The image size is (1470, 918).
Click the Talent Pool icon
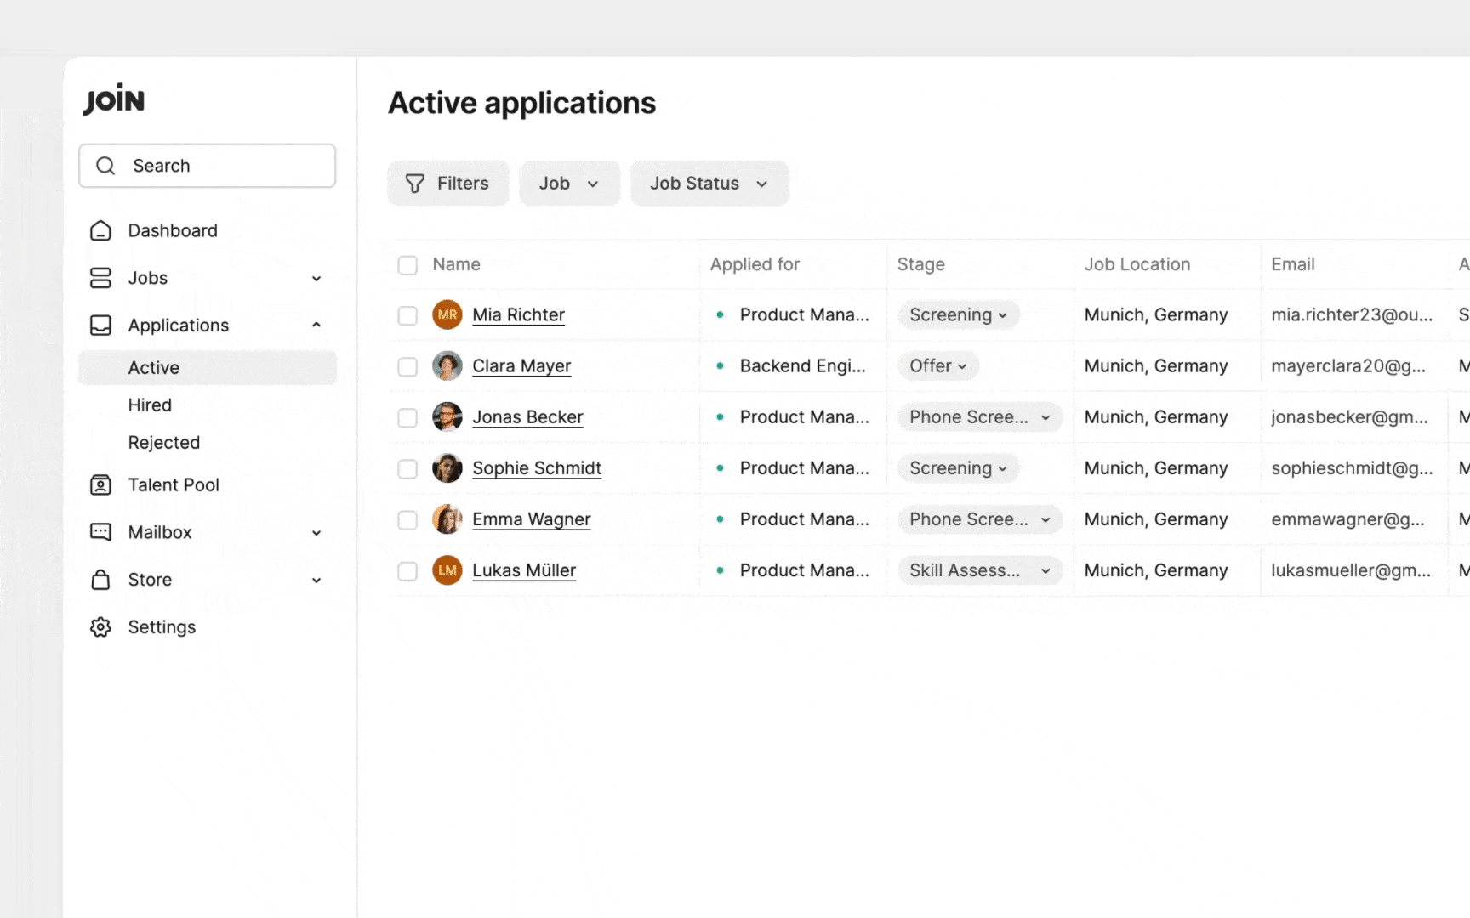point(100,485)
